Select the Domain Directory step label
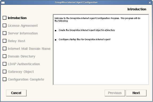Screen dimensions: 153x102 pos(22,56)
